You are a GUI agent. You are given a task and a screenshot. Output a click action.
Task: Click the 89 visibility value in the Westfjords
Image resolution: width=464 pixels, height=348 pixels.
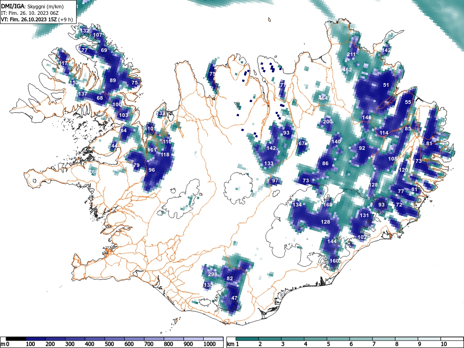pyautogui.click(x=112, y=80)
